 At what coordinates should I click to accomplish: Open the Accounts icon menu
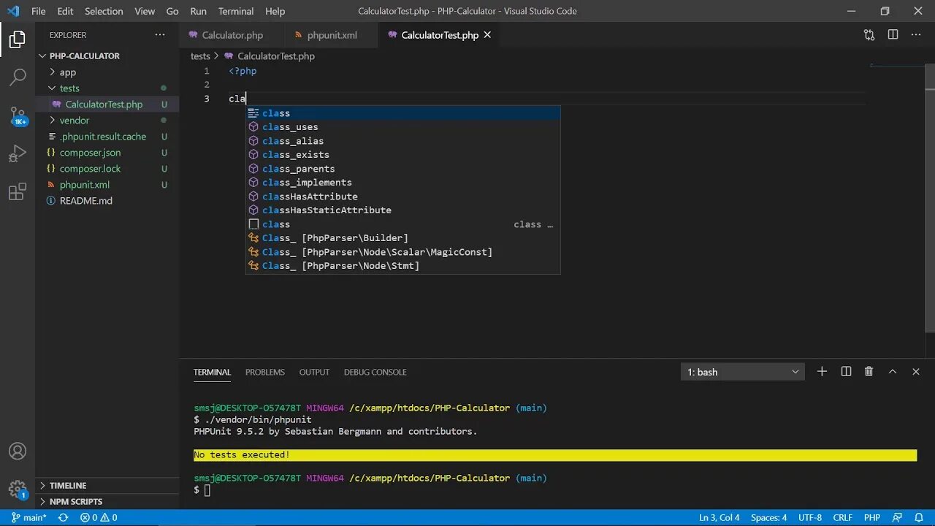point(18,451)
